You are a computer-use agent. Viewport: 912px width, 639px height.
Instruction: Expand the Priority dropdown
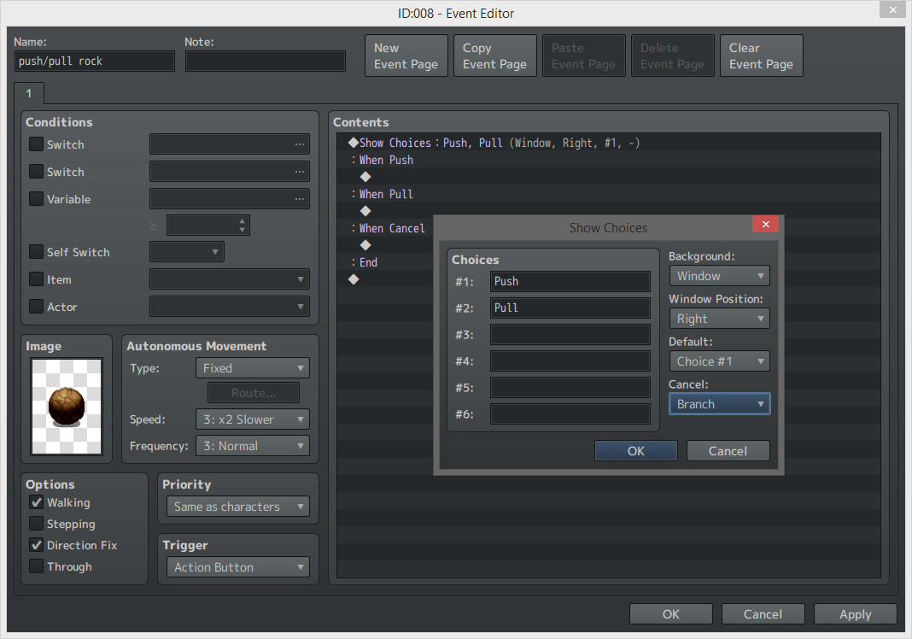[237, 507]
